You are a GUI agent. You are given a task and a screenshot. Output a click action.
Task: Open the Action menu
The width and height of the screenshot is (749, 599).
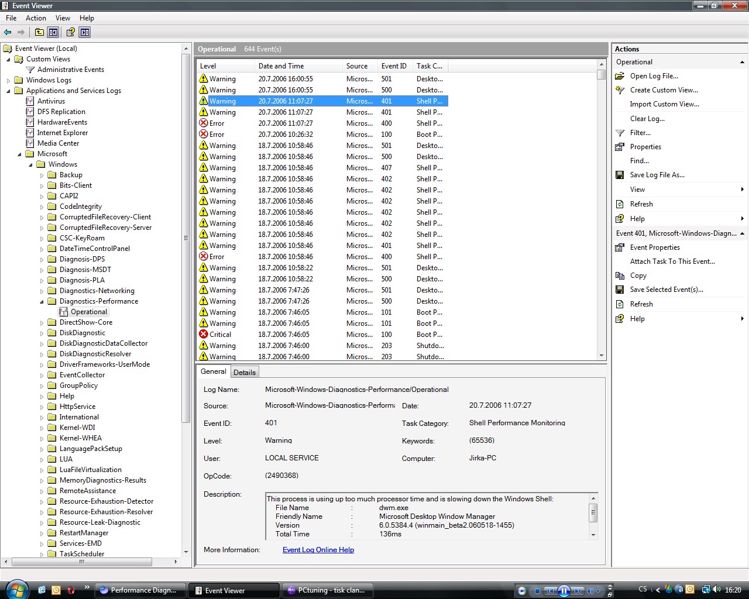pos(36,18)
